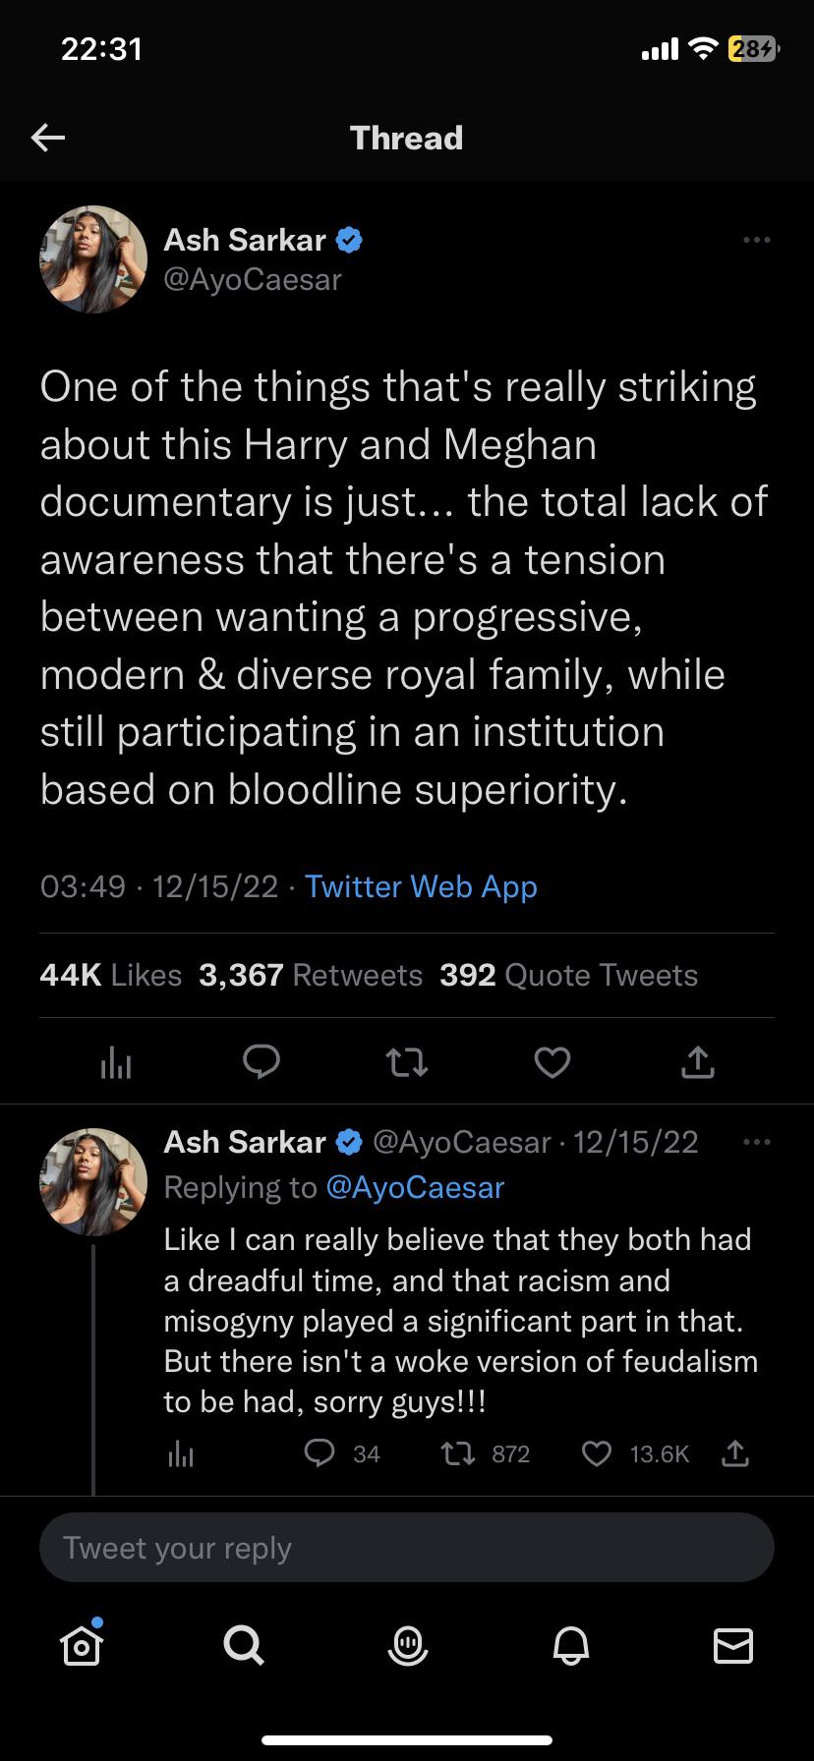Image resolution: width=814 pixels, height=1761 pixels.
Task: Open Notifications from bottom navigation
Action: [x=570, y=1648]
